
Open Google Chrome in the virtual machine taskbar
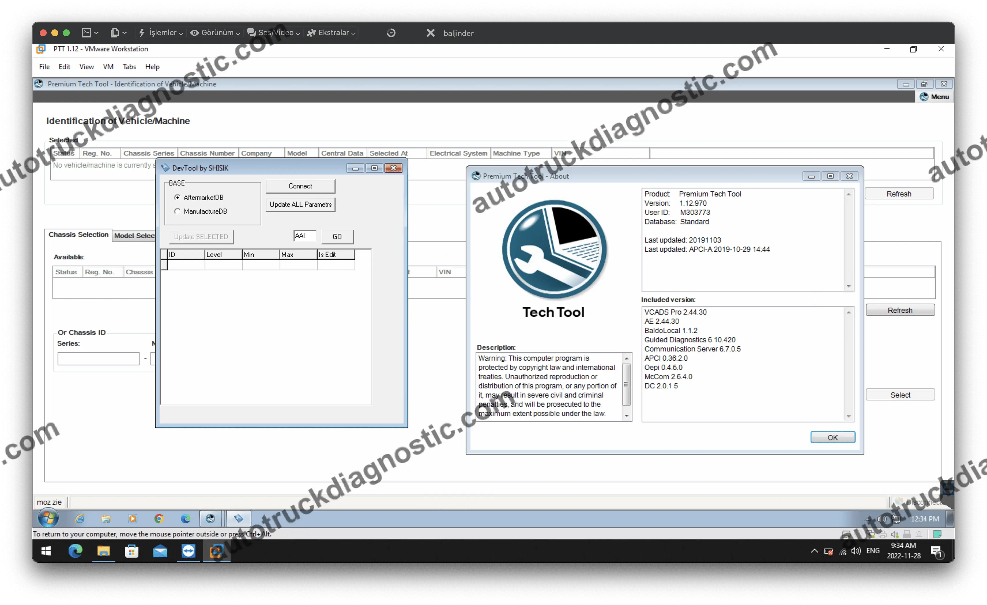click(159, 519)
